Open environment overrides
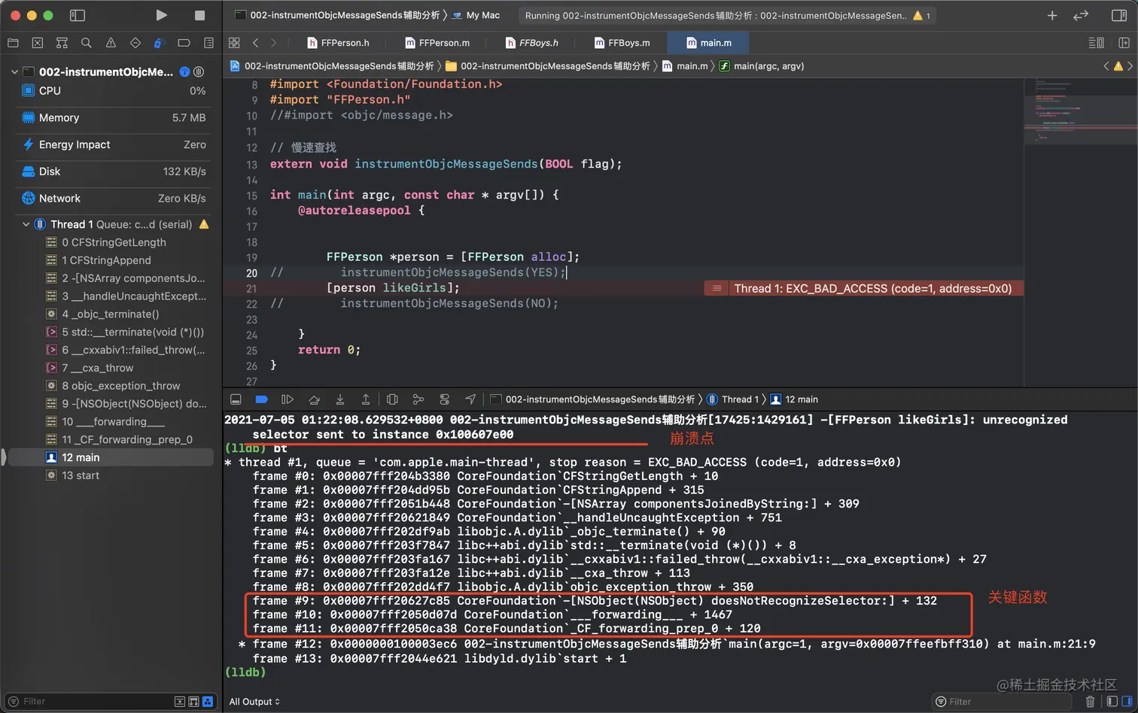Image resolution: width=1138 pixels, height=713 pixels. [445, 399]
